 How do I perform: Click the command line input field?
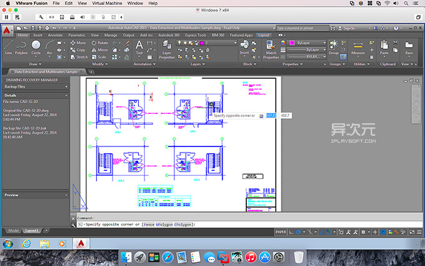click(x=249, y=225)
